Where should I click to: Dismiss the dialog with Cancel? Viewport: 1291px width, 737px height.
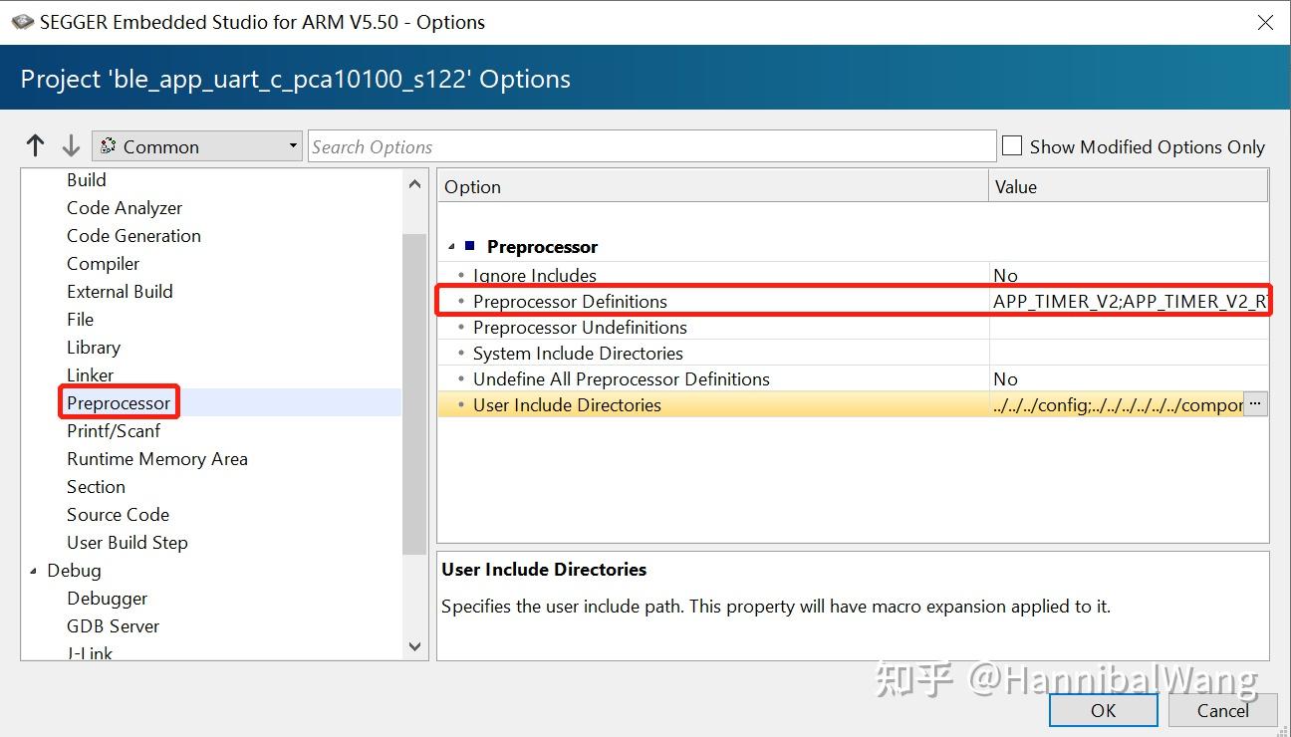[x=1222, y=710]
